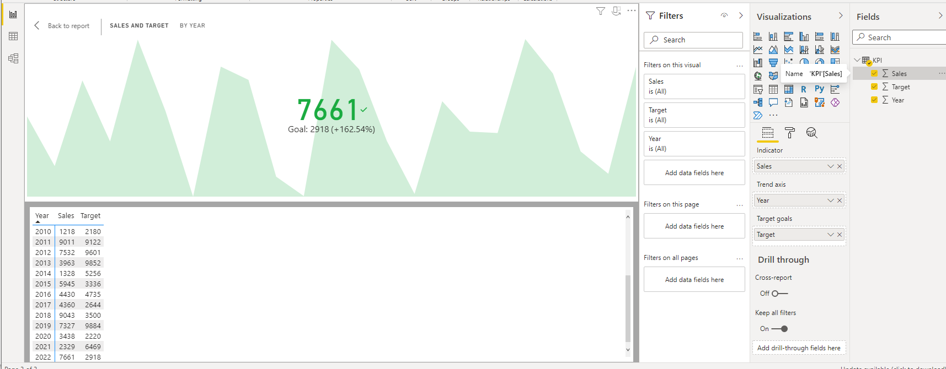Toggle the Filters pane eye visibility icon
The height and width of the screenshot is (369, 946).
(724, 15)
